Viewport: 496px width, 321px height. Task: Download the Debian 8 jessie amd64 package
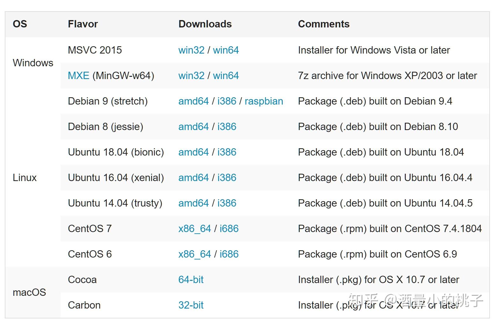(193, 127)
